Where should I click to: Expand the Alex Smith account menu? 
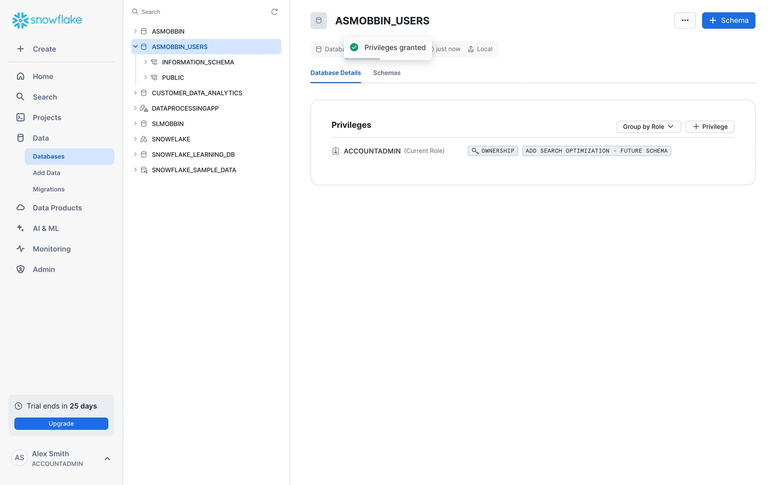coord(107,458)
